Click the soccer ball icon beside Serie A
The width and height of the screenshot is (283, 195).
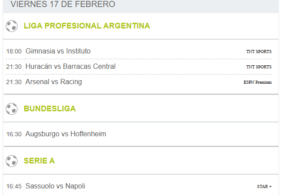(11, 161)
